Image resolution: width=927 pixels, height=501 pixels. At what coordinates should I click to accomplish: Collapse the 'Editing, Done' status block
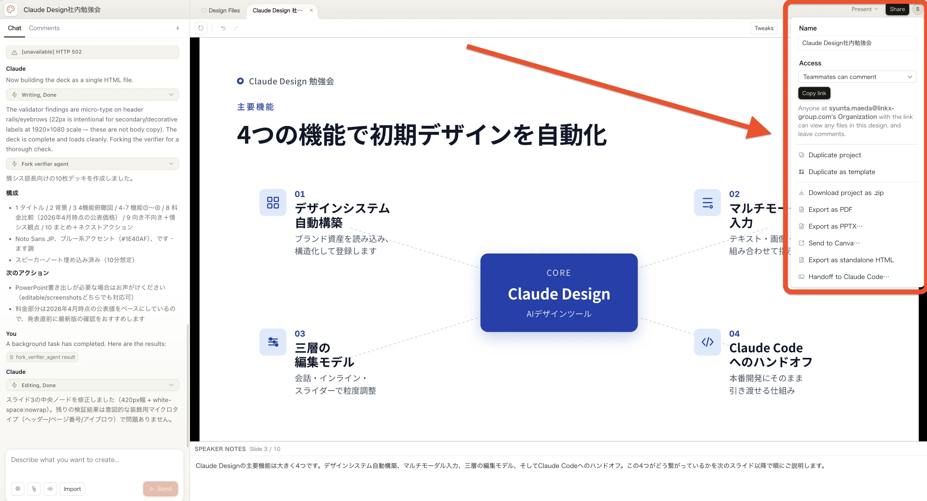[171, 385]
